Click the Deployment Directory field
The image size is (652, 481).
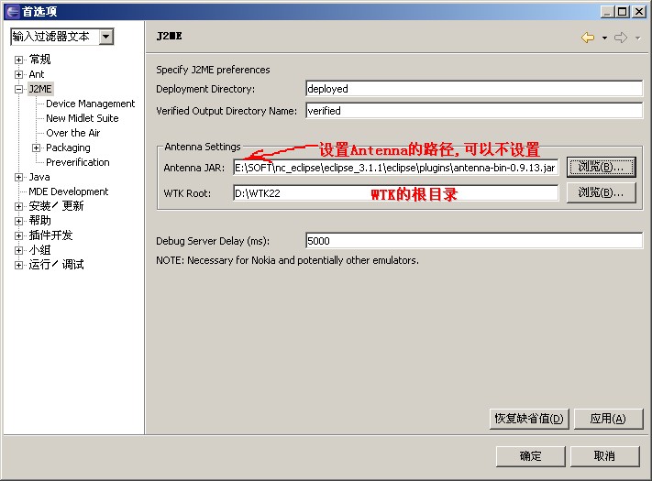pyautogui.click(x=474, y=89)
